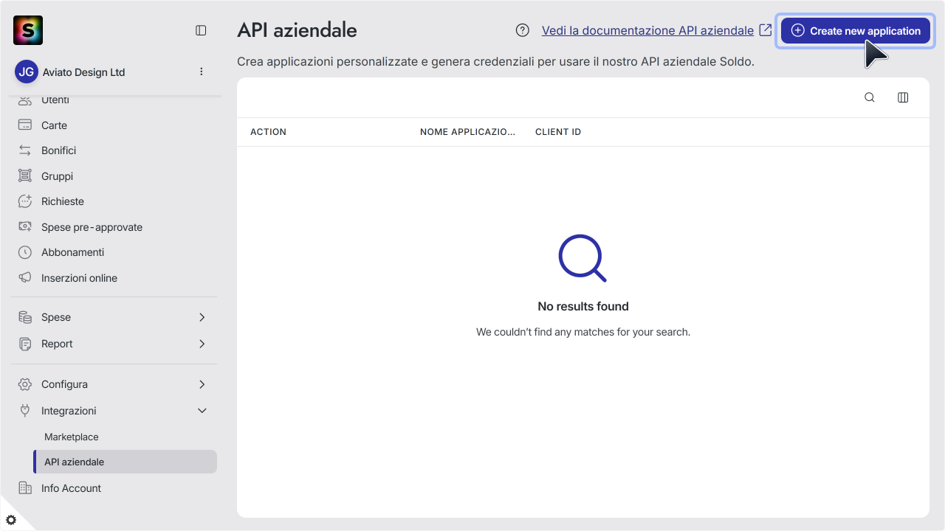Viewport: 945px width, 531px height.
Task: Collapse the Integrazioni submenu chevron
Action: (202, 411)
